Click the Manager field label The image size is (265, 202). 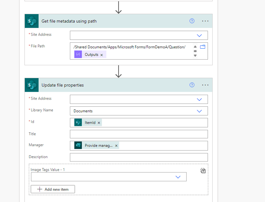point(36,145)
